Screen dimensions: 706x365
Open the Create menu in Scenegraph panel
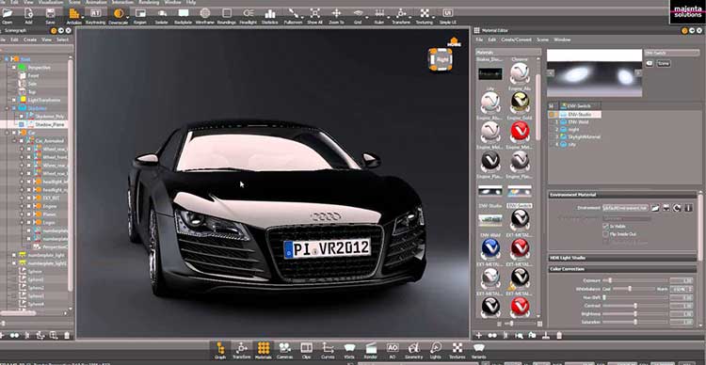[30, 40]
